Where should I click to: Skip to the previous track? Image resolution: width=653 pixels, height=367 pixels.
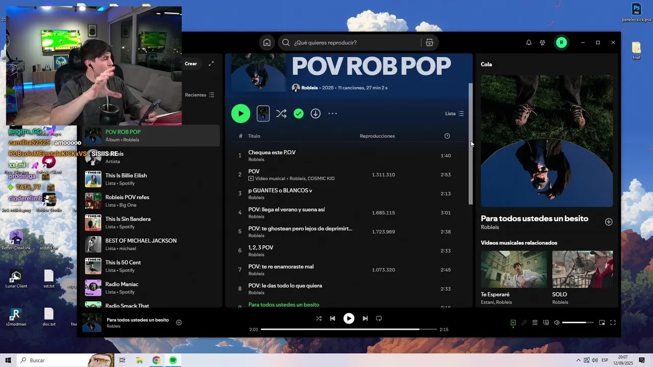[x=333, y=318]
